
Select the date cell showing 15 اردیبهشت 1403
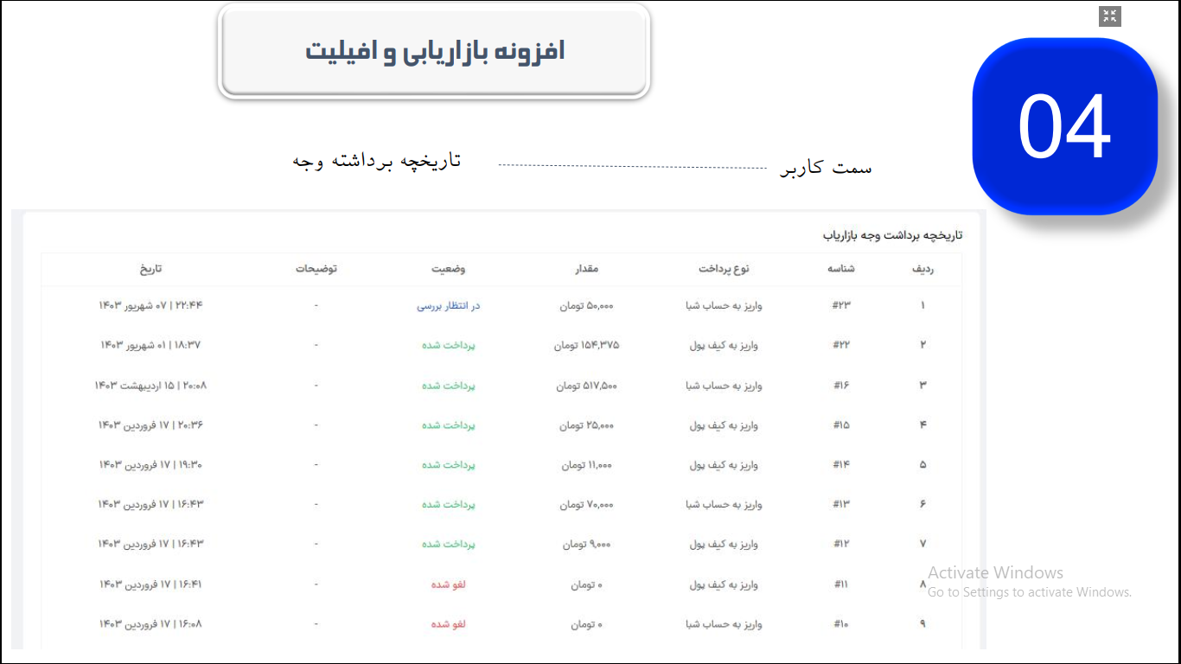(151, 386)
